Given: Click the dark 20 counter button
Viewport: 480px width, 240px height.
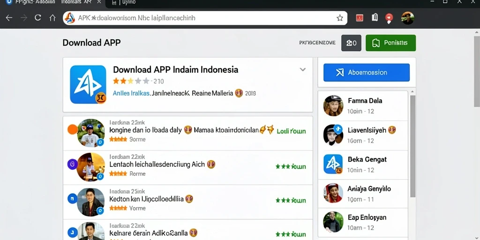Looking at the screenshot, I should click(x=351, y=43).
